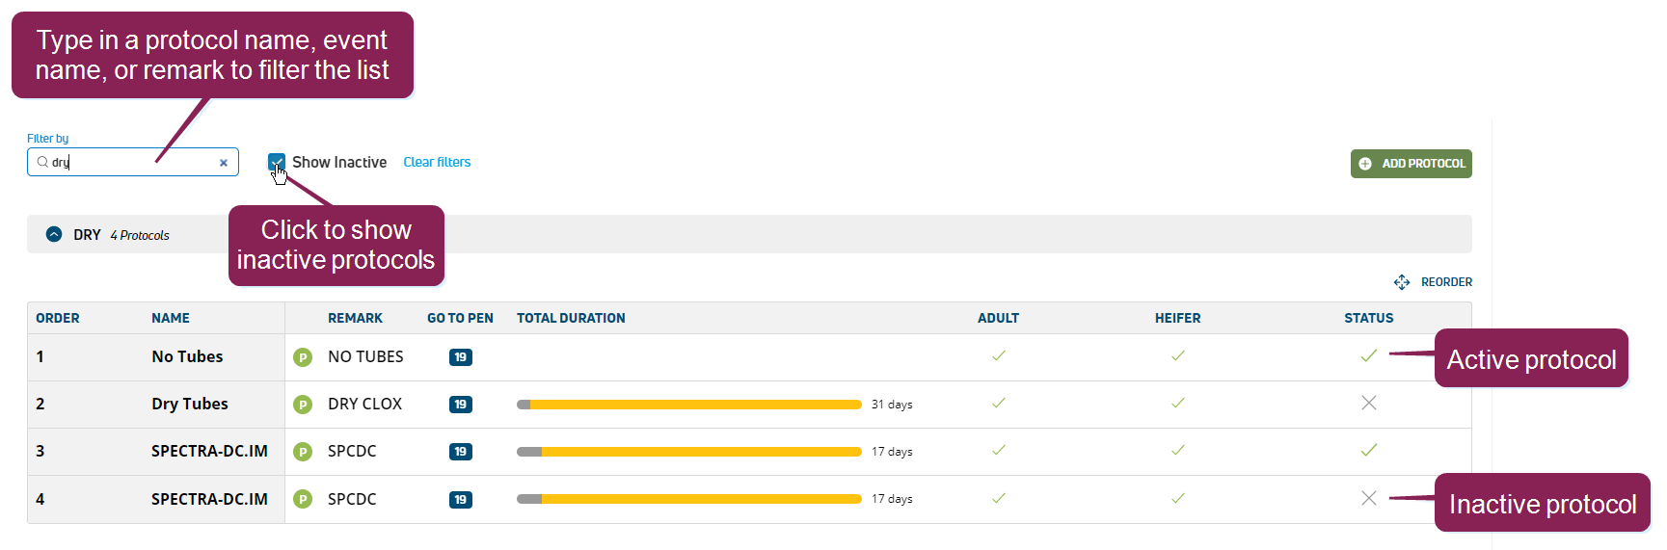Toggle the inactive status X for Dry Tubes
Viewport: 1667px width, 550px height.
click(1369, 404)
